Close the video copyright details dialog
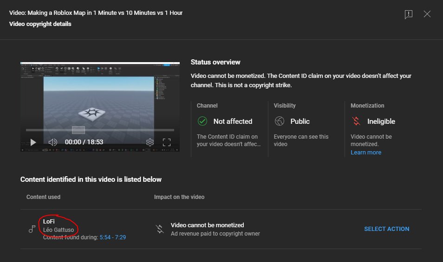This screenshot has width=443, height=262. [427, 14]
